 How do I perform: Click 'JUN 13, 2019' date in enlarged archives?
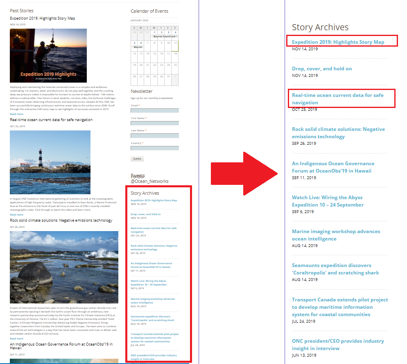coord(304,355)
